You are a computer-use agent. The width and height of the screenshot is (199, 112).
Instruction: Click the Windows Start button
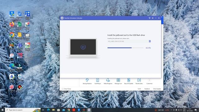click(2, 110)
